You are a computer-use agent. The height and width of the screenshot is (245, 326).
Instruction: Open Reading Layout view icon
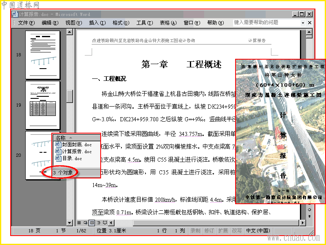105,223
